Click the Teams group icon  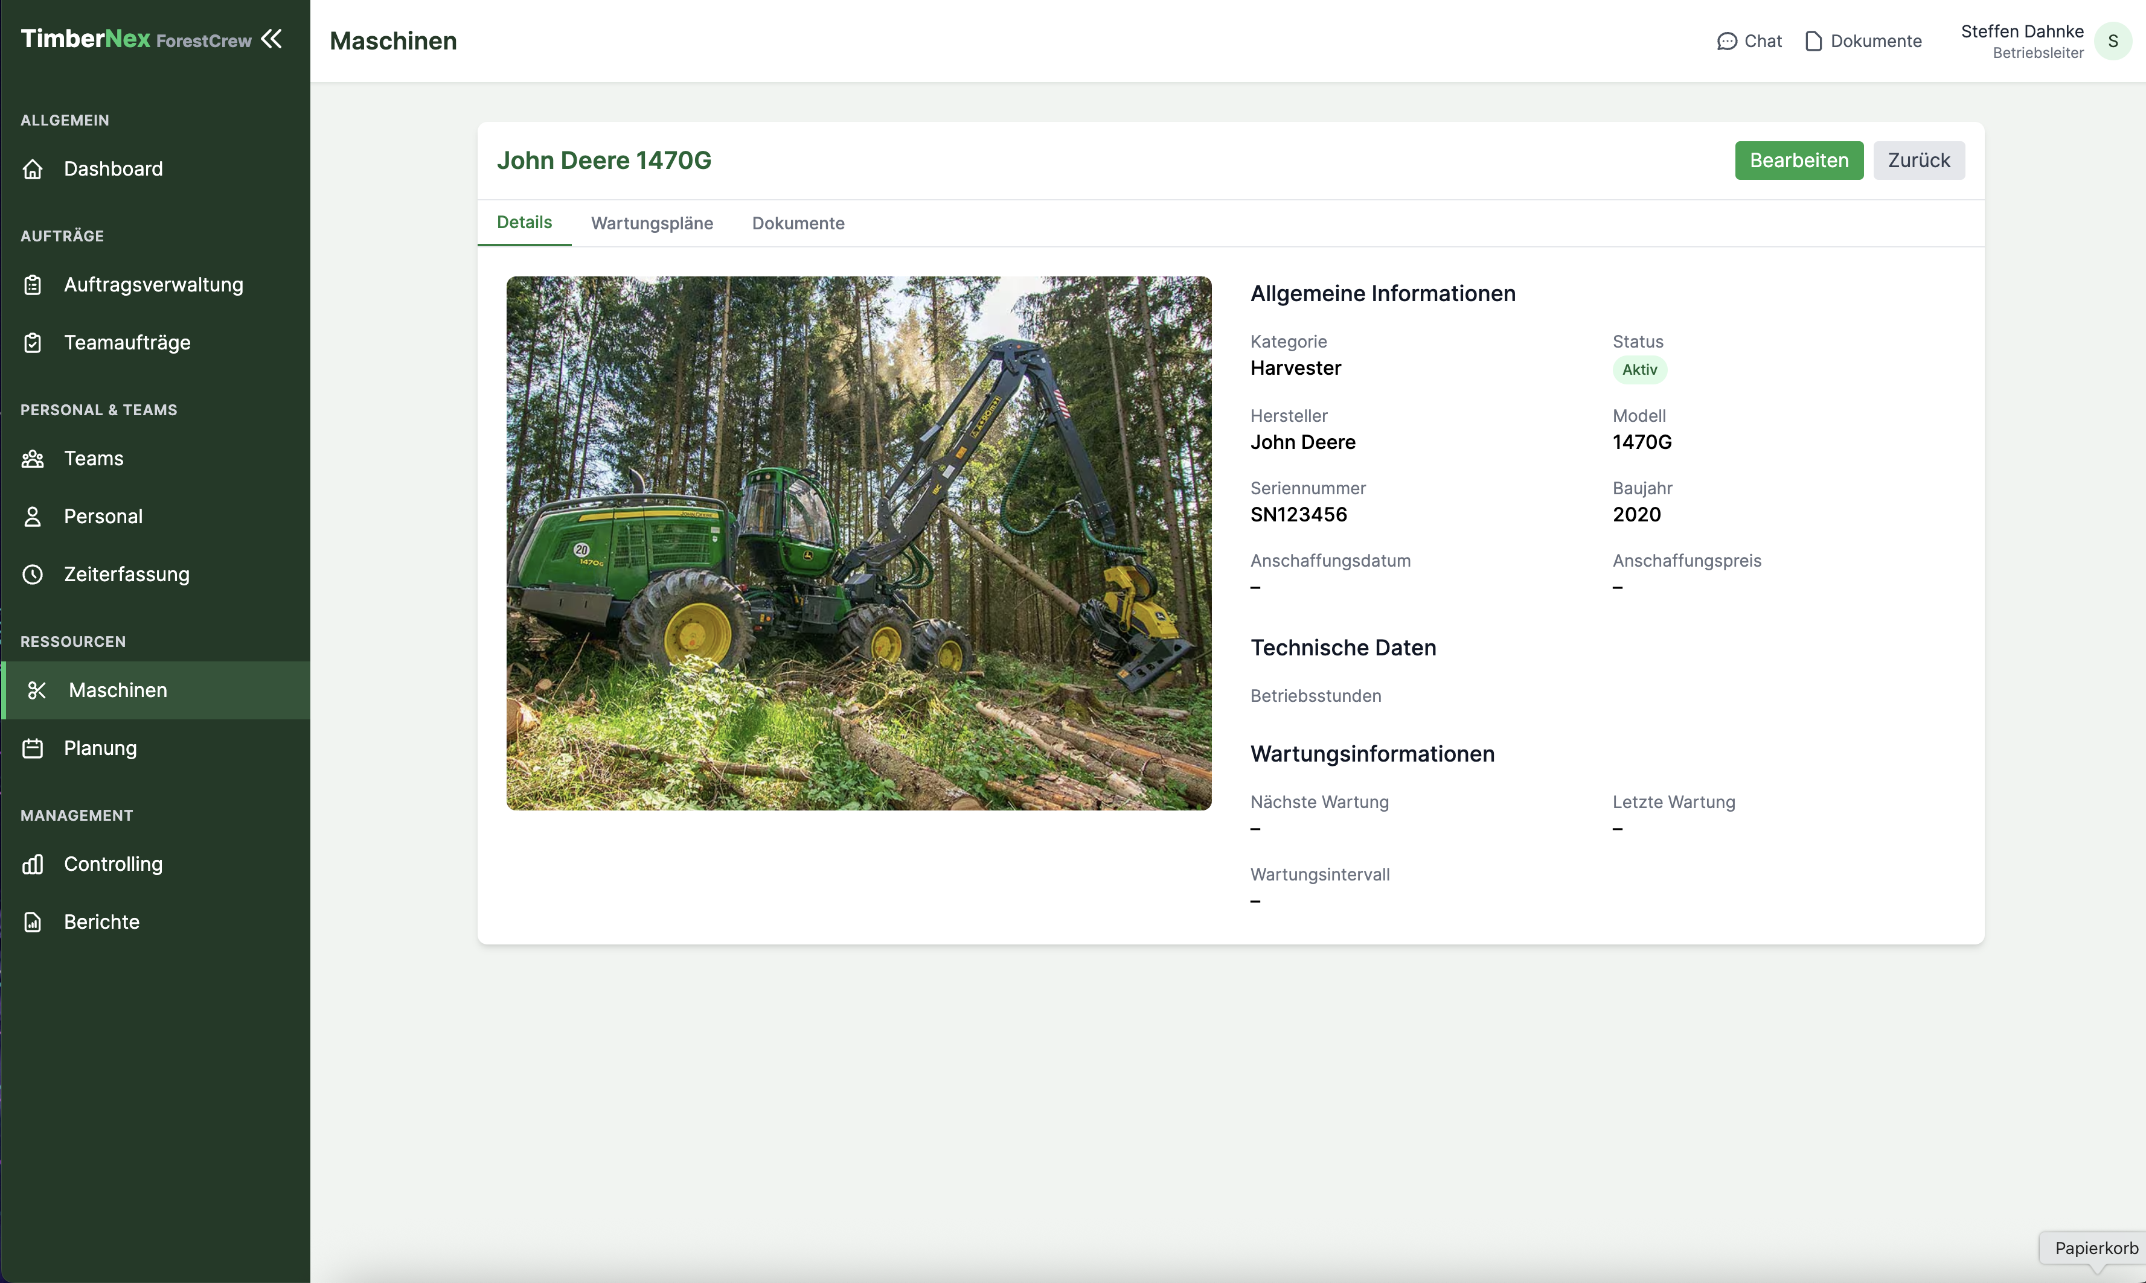coord(33,459)
